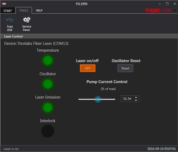Viewport: 178px width, 152px height.
Task: Click the green Temperature status indicator
Action: click(48, 61)
